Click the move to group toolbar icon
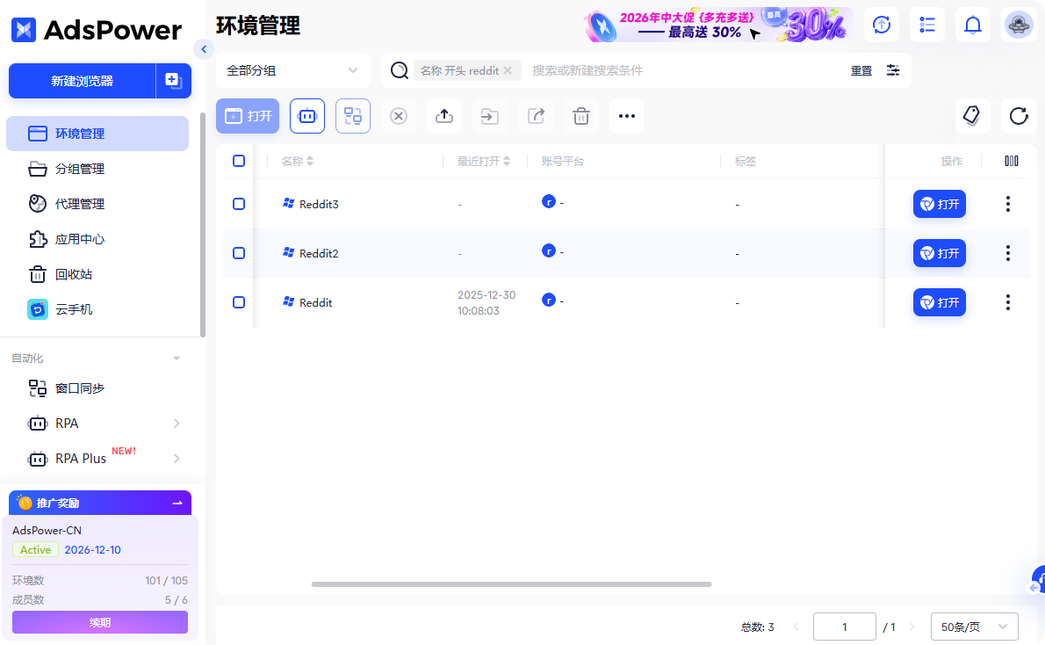 [x=490, y=116]
